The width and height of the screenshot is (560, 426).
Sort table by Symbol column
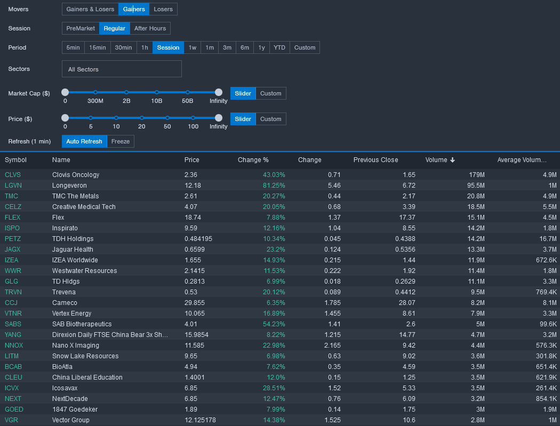tap(15, 160)
